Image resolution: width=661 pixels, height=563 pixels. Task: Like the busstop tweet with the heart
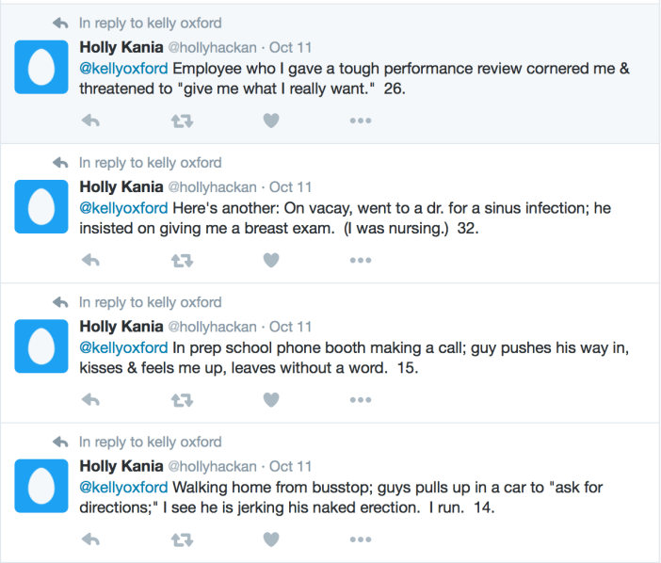(271, 539)
